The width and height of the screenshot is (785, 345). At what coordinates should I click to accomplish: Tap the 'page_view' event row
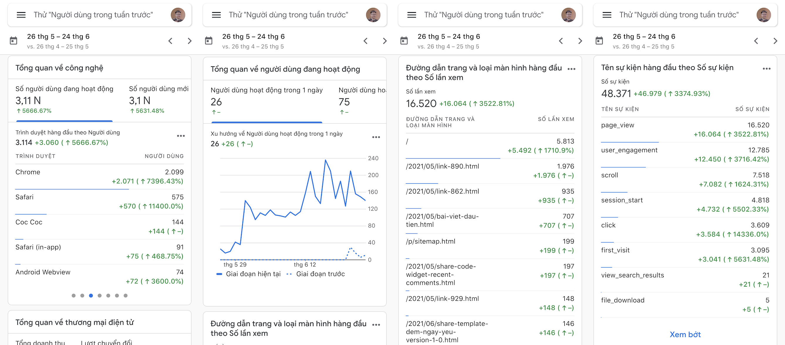[x=685, y=130]
